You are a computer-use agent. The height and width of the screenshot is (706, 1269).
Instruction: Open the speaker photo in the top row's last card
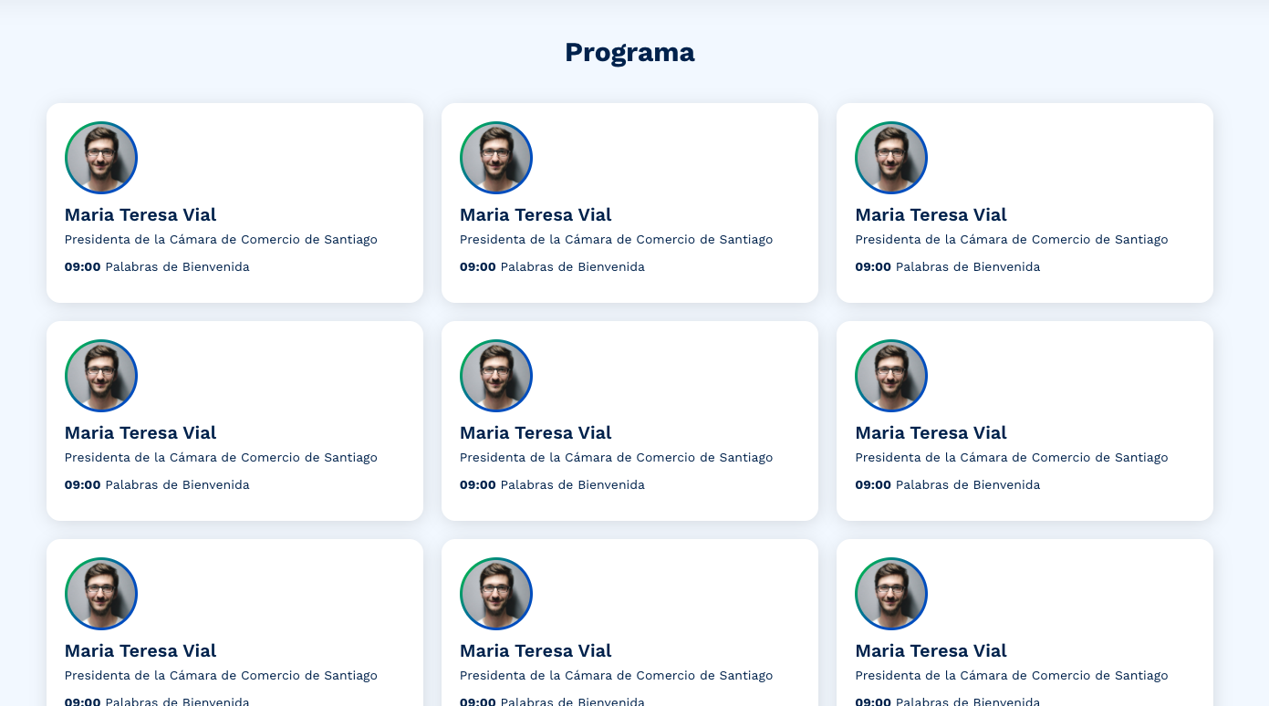coord(891,158)
